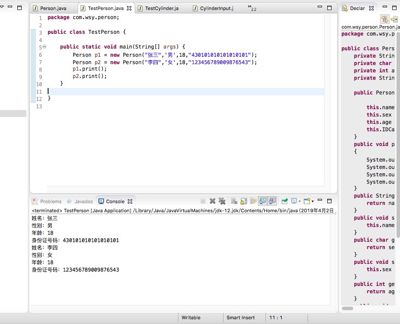The height and width of the screenshot is (324, 400).
Task: Close the TestPerson.java editor tab
Action: [129, 8]
